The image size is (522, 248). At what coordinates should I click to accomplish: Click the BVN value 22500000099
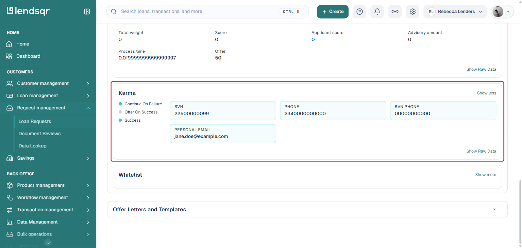point(191,114)
